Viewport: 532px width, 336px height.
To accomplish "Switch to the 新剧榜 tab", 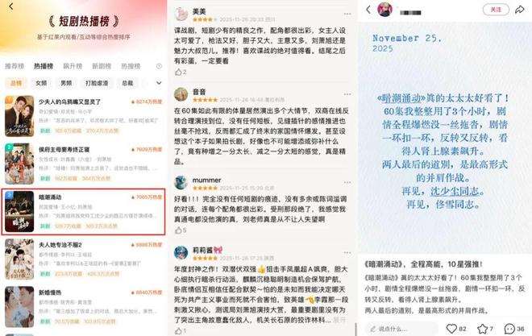I will [x=102, y=66].
